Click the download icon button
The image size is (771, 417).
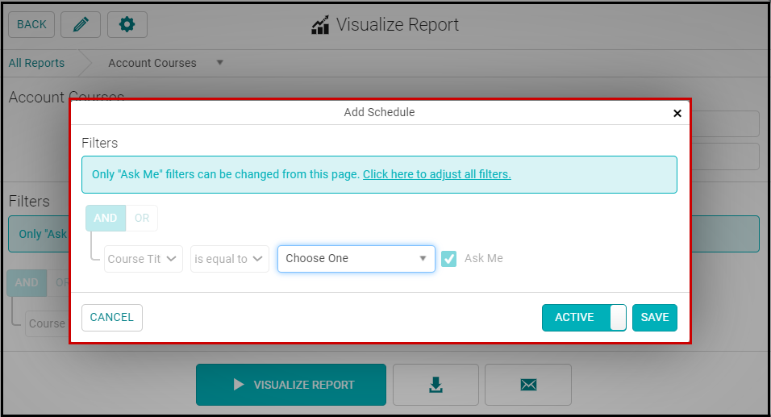436,385
